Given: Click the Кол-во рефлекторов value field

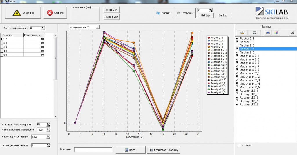Looking at the screenshot, I should (x=36, y=28).
